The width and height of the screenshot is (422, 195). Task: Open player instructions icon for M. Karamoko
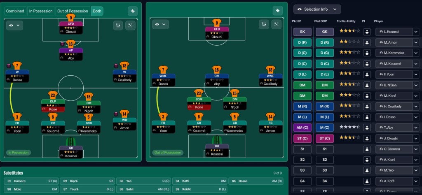[x=367, y=53]
